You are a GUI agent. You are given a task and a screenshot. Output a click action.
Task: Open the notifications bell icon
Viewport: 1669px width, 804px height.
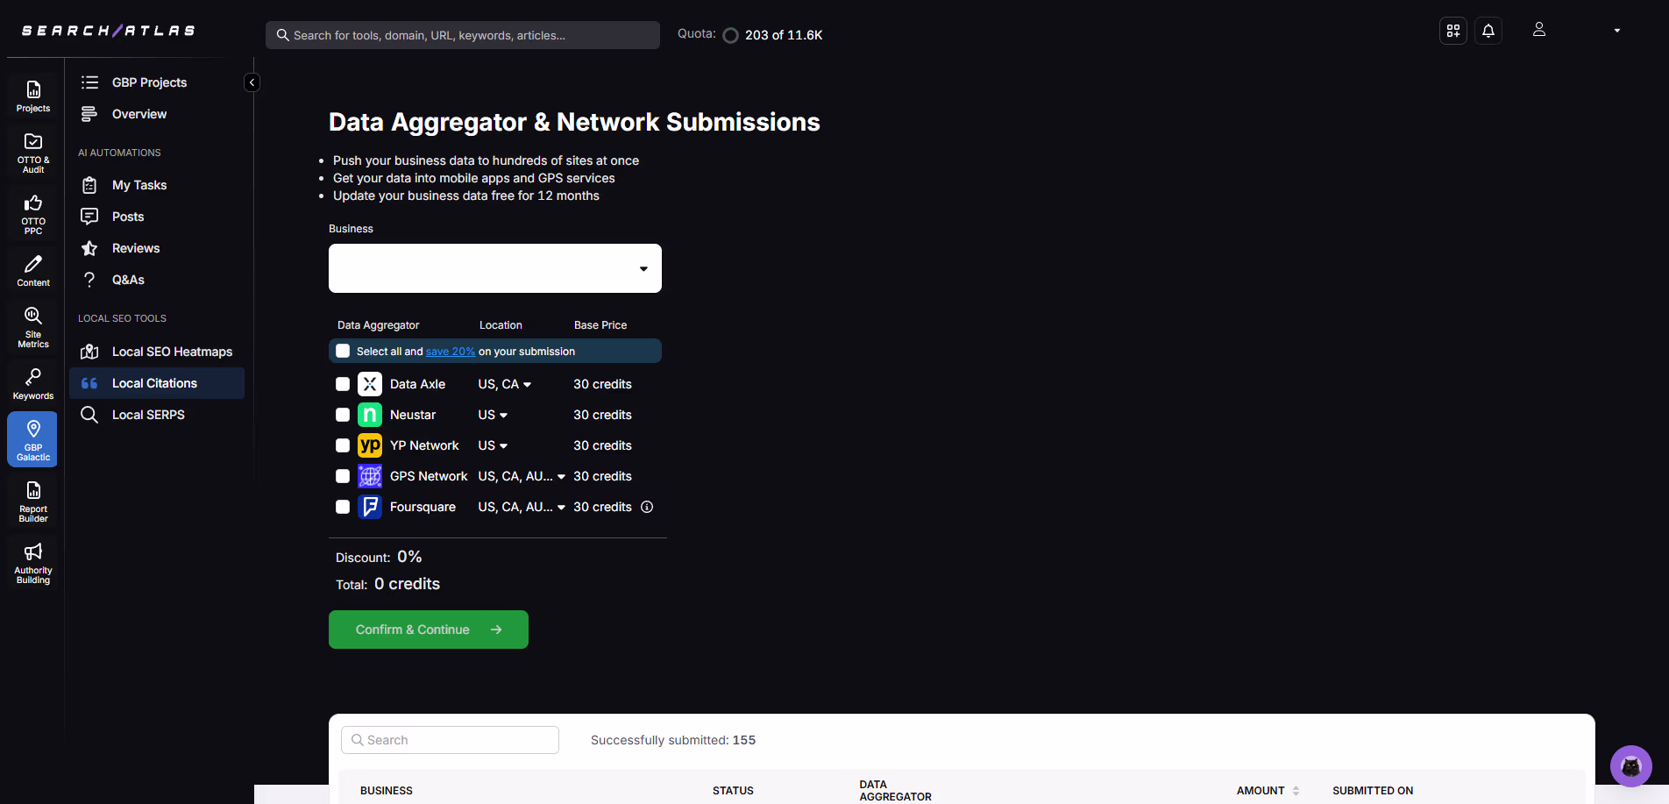tap(1488, 31)
